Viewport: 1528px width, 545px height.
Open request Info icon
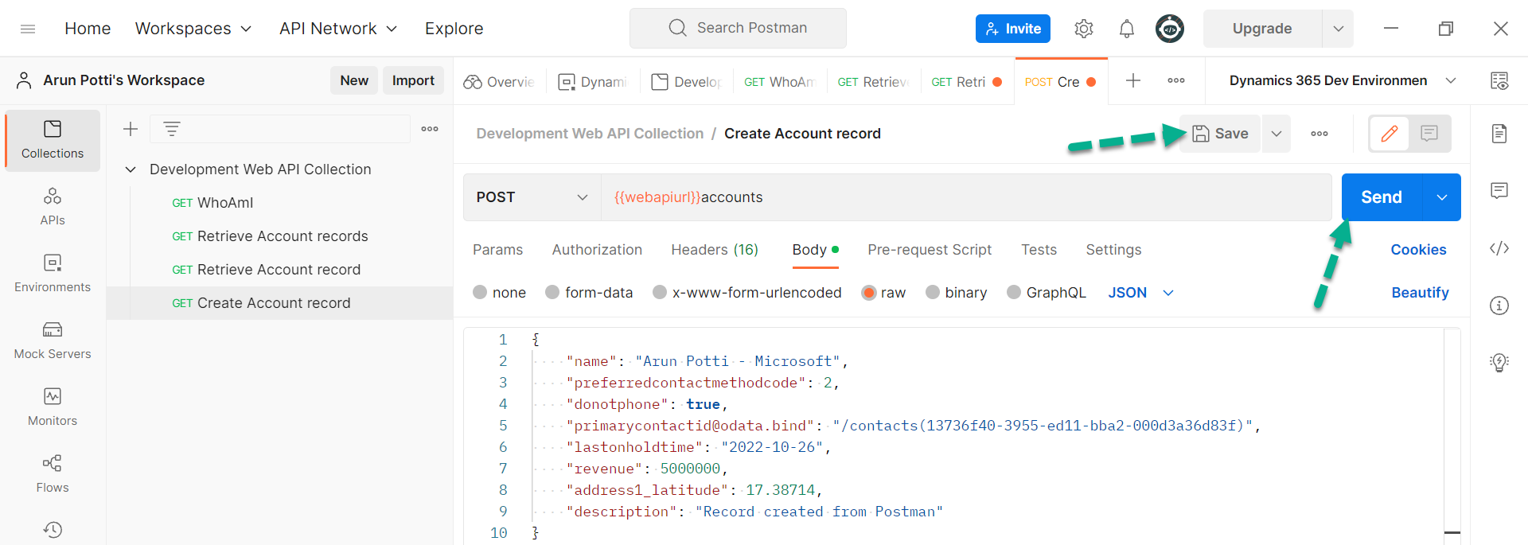1499,306
